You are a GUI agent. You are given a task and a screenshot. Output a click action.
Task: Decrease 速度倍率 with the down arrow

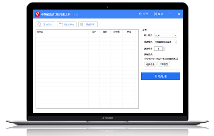pos(164,50)
